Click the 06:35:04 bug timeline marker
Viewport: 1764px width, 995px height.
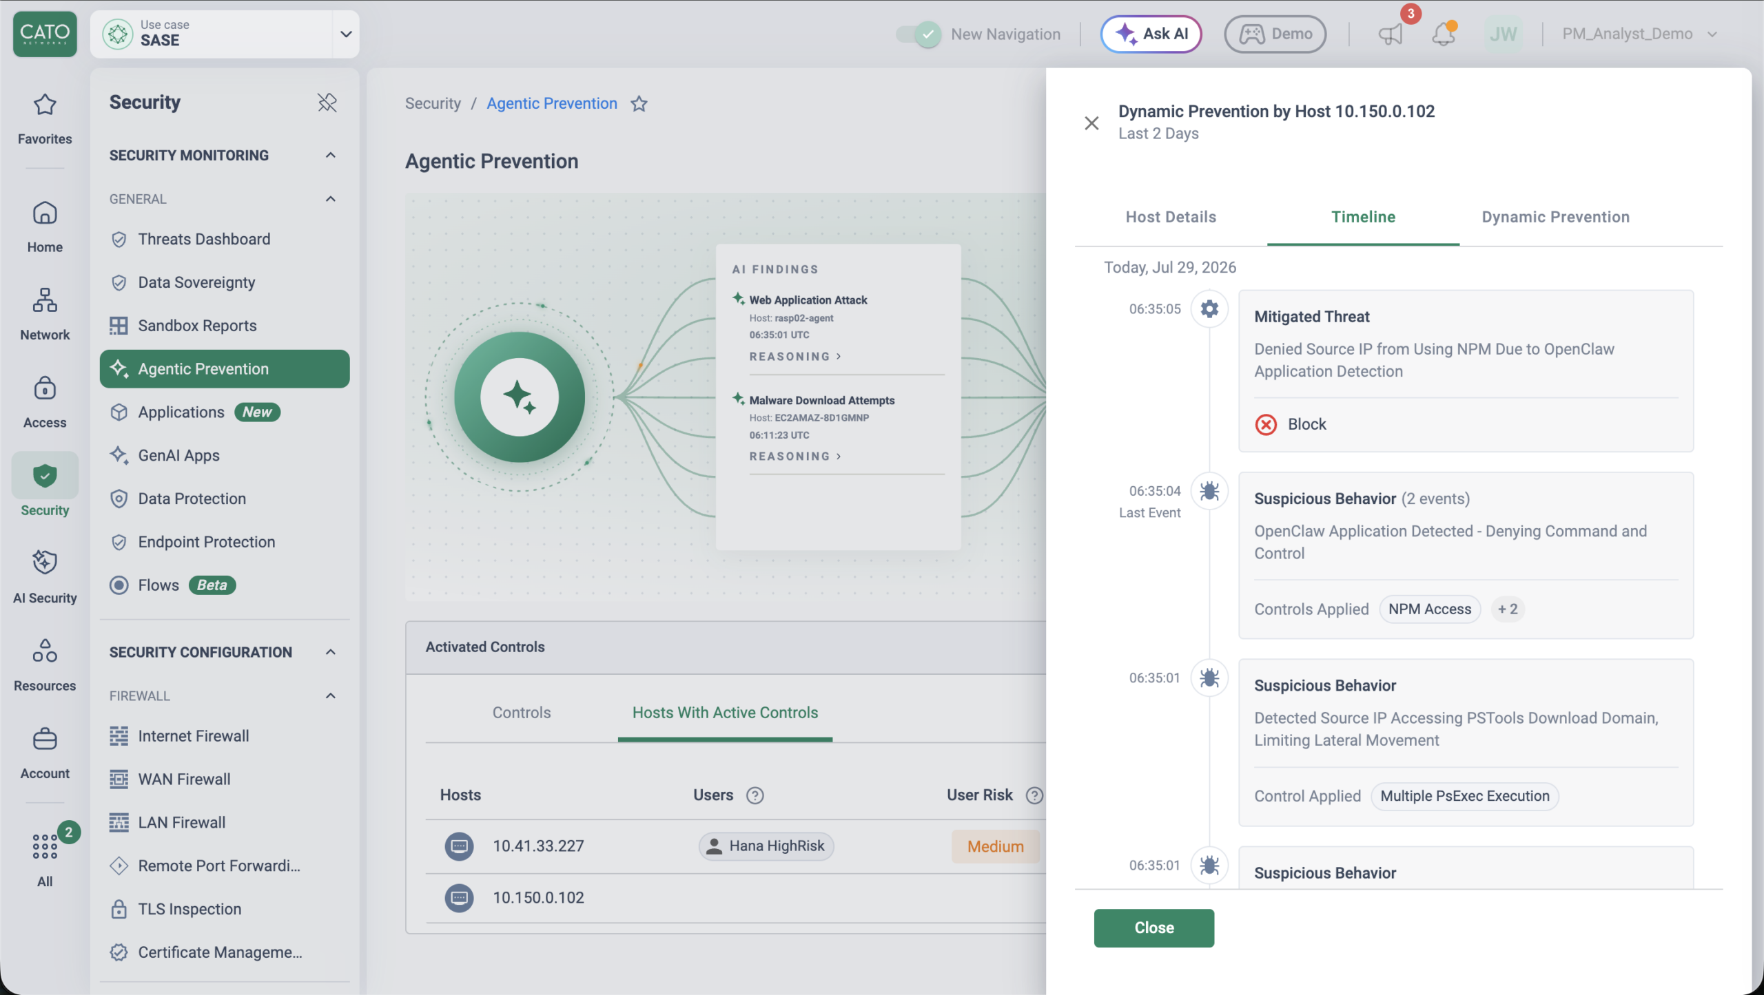(x=1209, y=491)
